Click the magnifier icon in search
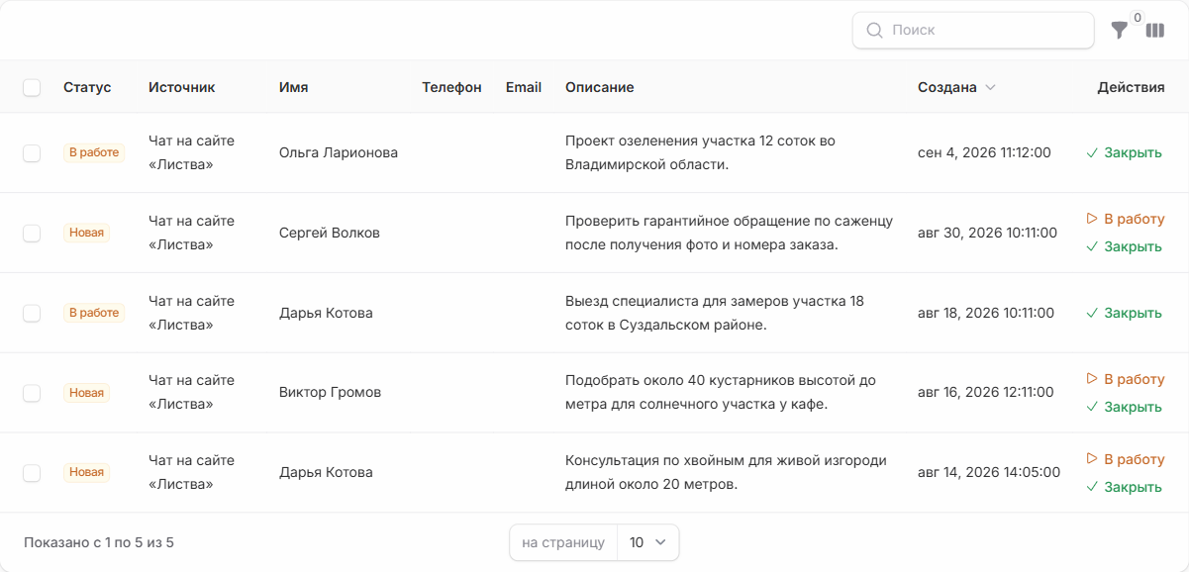This screenshot has width=1189, height=572. [874, 30]
